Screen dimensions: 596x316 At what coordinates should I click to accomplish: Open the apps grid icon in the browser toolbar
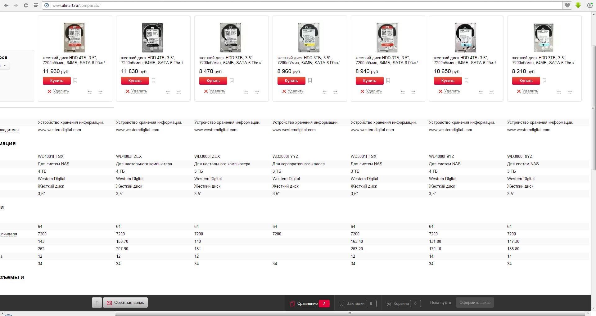[x=36, y=5]
